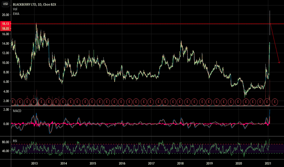Click the 0.00 label on the MACD scale
The image size is (284, 167).
pyautogui.click(x=6, y=124)
